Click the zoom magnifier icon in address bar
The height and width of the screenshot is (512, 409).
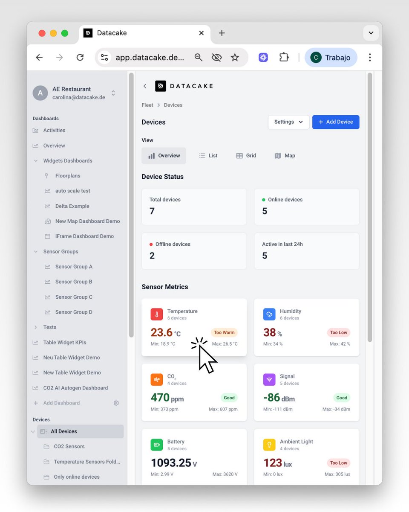(x=198, y=57)
